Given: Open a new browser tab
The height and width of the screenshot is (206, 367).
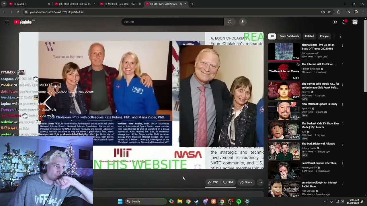Looking at the screenshot, I should pos(192,4).
